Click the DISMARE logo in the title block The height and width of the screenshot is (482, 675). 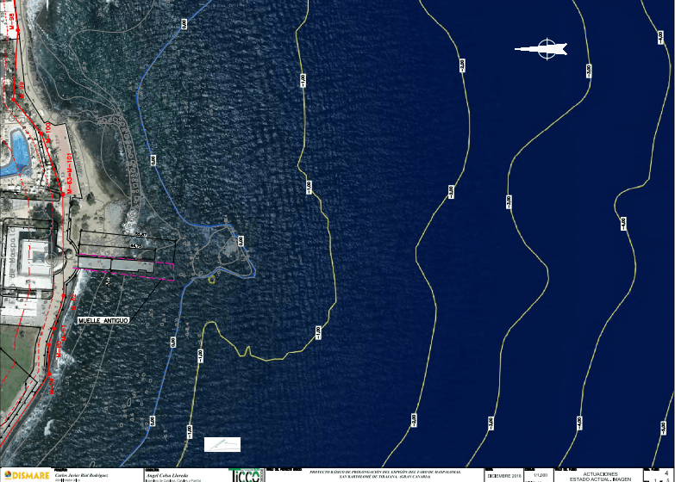click(x=26, y=474)
